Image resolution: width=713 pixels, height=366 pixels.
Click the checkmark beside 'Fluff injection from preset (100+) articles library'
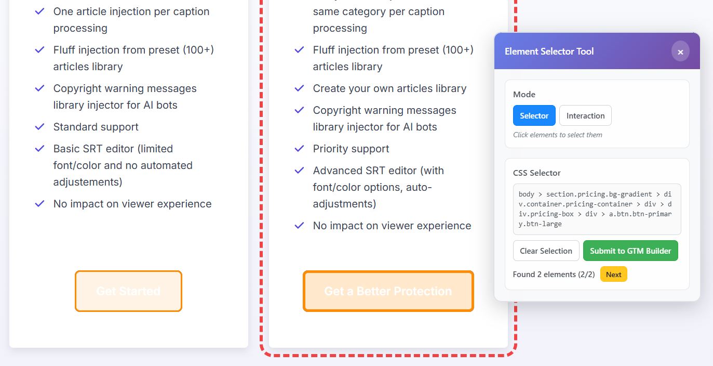click(x=40, y=50)
